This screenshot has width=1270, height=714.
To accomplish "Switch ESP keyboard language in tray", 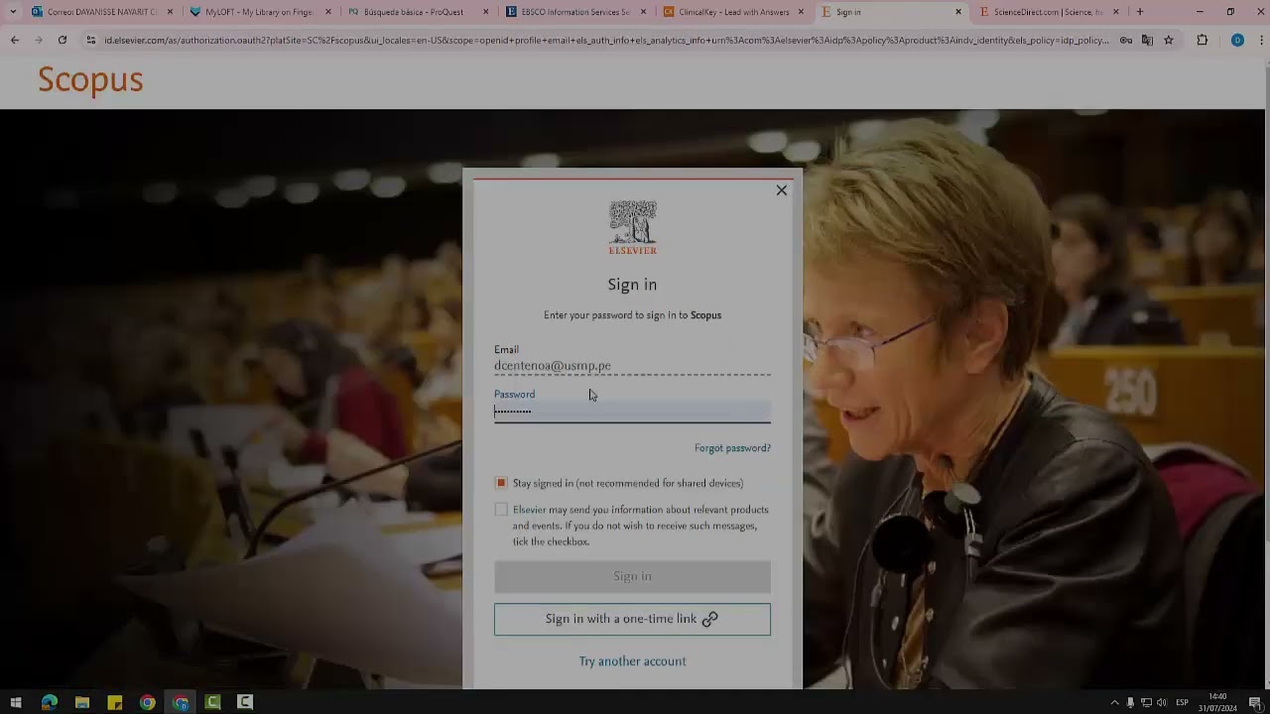I will pos(1182,702).
